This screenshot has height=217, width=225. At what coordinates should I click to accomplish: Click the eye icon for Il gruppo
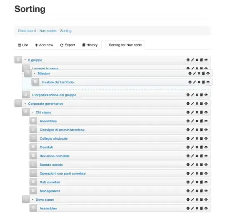click(x=206, y=60)
